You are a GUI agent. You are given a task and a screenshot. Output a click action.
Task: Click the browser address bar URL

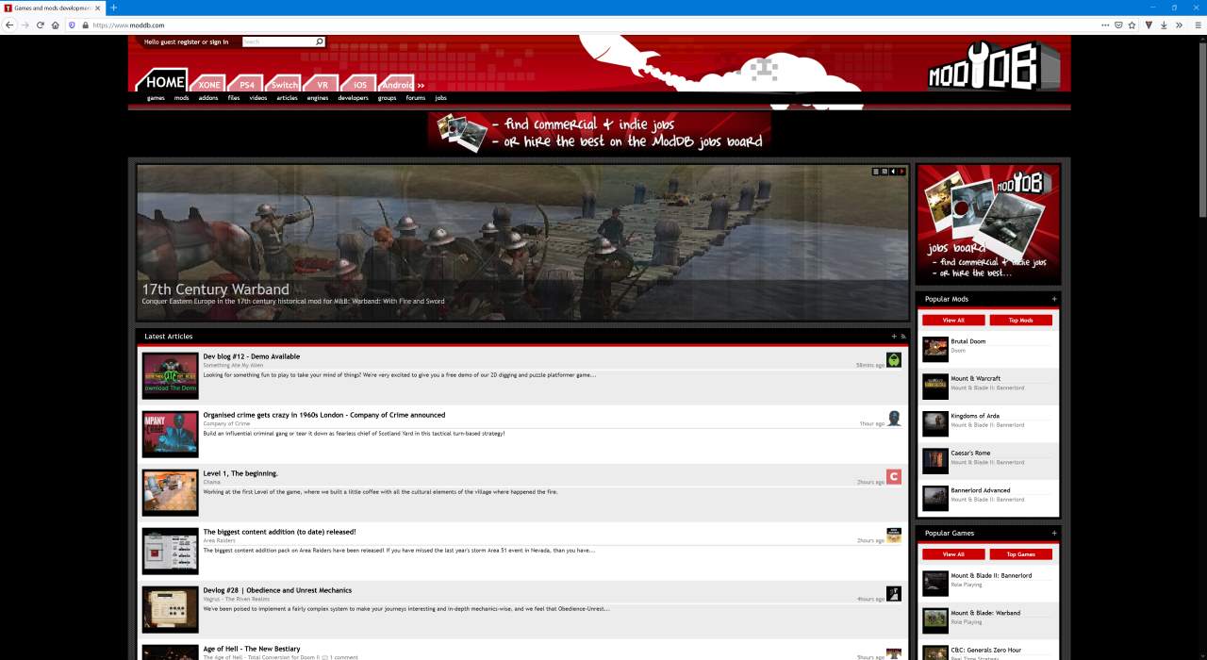pos(128,25)
